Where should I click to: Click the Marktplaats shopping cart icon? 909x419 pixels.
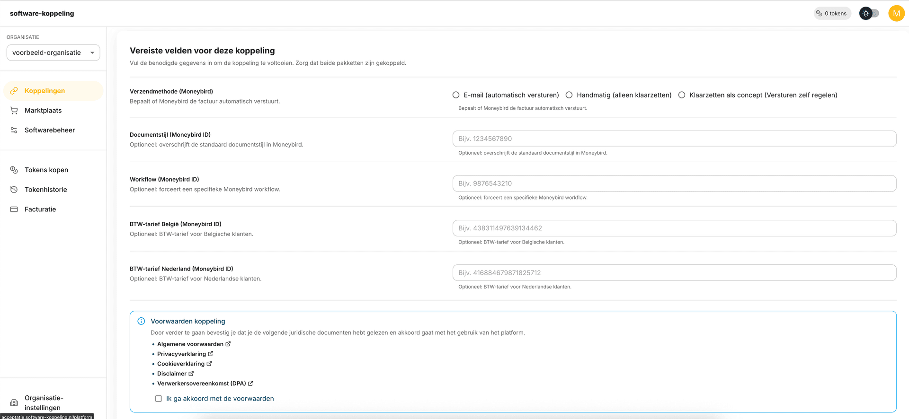click(14, 111)
